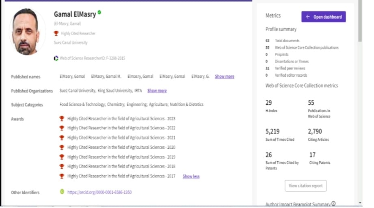The image size is (374, 208).
Task: Click the 2,790 Citing Articles number
Action: point(315,131)
